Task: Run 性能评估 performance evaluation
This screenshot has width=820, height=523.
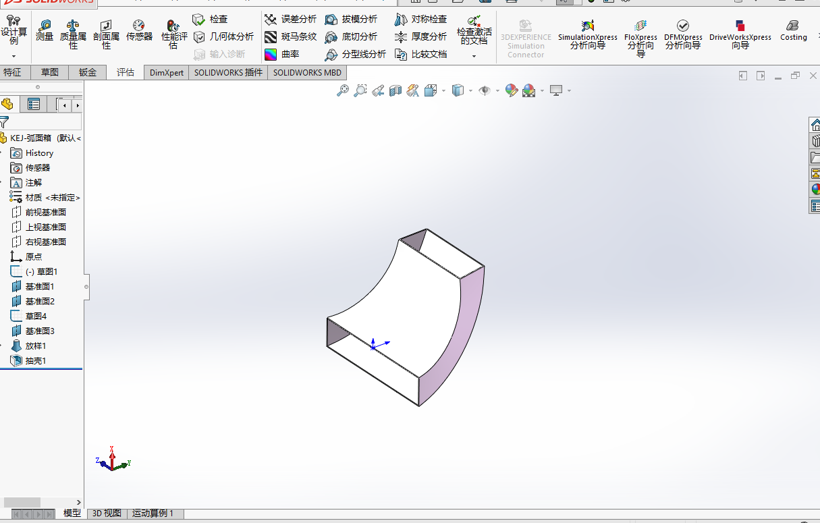Action: pos(173,34)
